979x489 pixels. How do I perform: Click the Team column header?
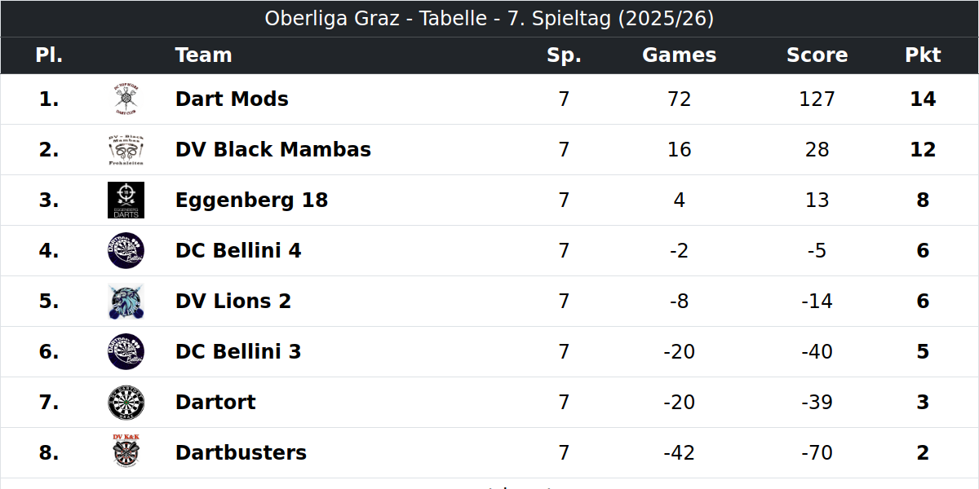pyautogui.click(x=203, y=55)
